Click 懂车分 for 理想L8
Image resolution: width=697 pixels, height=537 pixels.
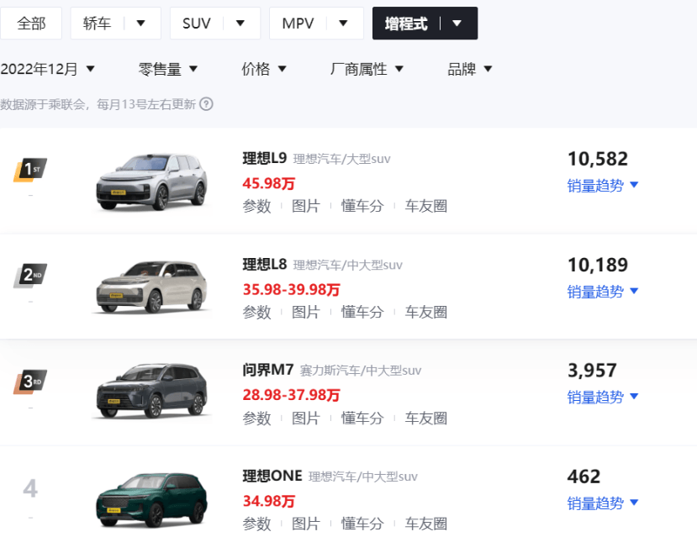(362, 313)
